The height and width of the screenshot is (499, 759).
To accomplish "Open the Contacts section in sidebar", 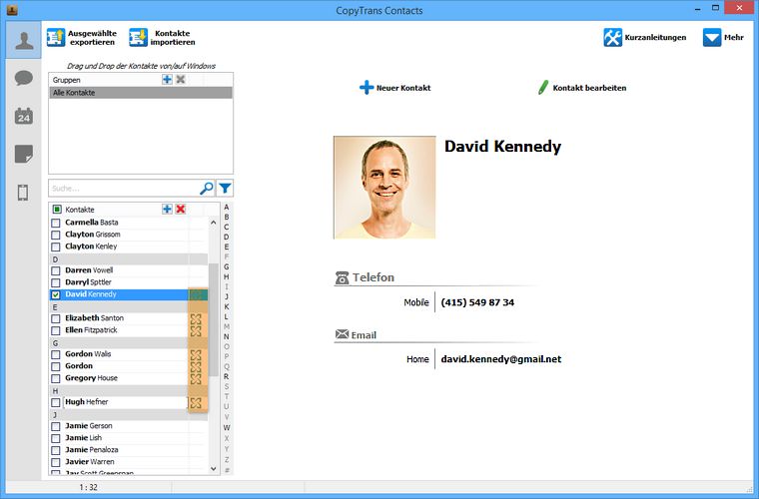I will 24,40.
